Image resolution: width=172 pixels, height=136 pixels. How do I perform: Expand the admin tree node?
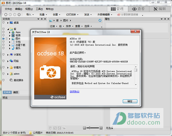[8, 74]
